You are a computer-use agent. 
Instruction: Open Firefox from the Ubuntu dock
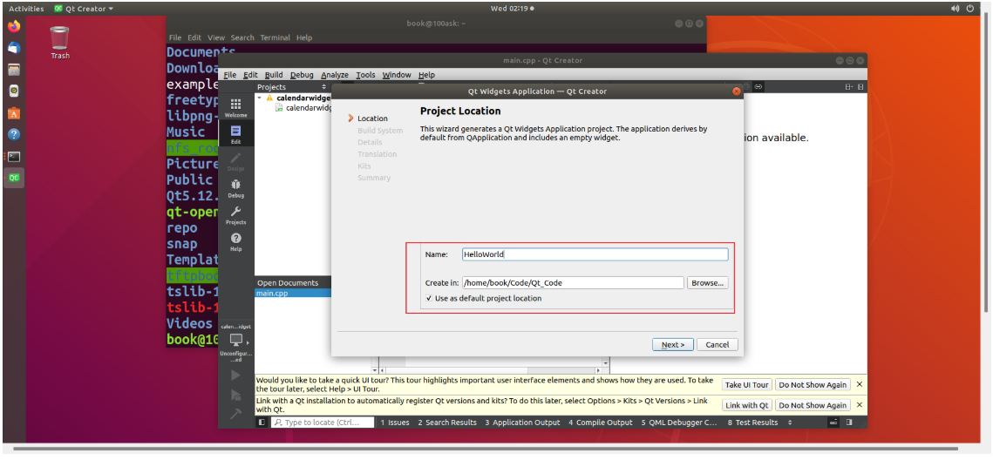[14, 26]
